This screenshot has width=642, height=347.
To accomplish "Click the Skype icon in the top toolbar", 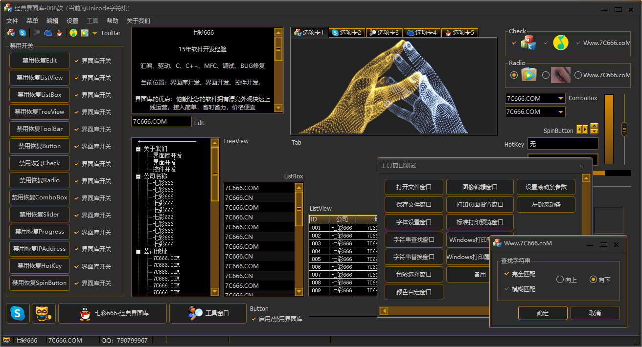I will click(23, 33).
